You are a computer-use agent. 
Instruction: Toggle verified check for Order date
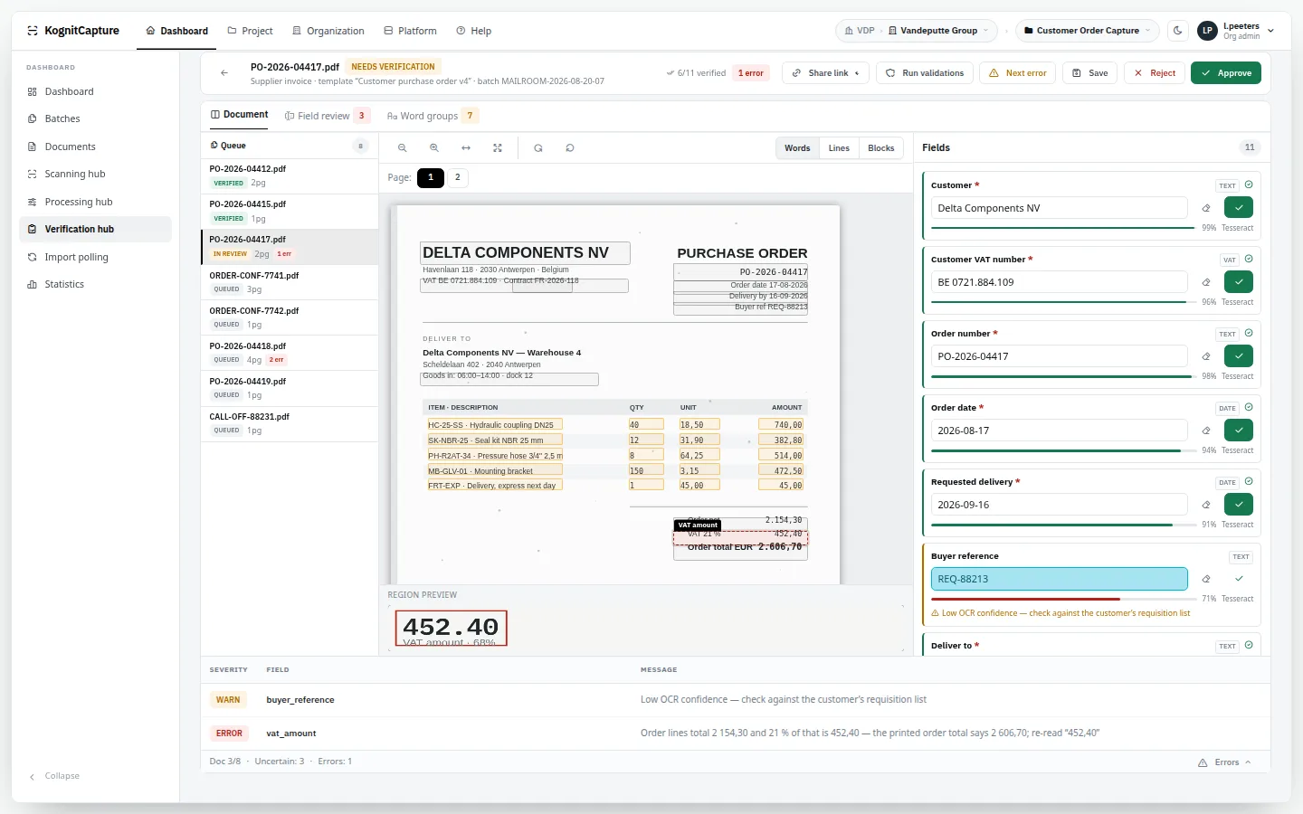click(1239, 431)
